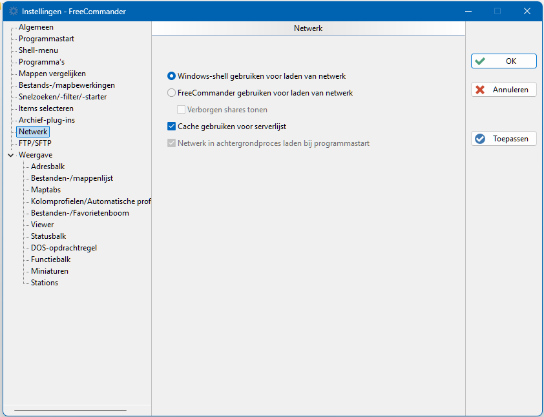
Task: Select Viewer under Weergave
Action: click(43, 225)
